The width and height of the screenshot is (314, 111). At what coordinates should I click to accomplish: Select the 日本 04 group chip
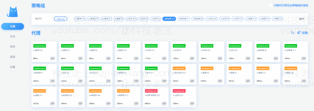pyautogui.click(x=155, y=19)
